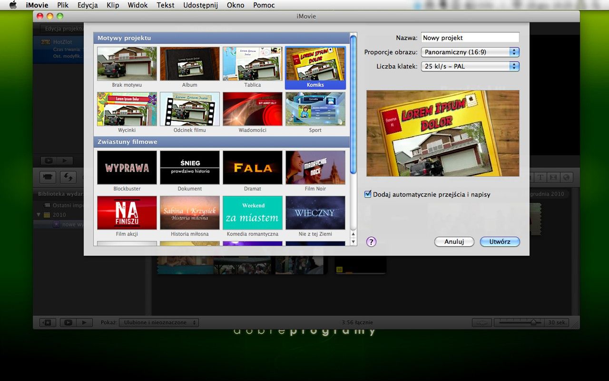Click calendar icon next to 2010

[x=47, y=215]
